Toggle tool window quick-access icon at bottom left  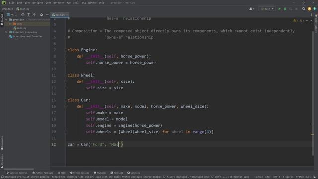click(2, 177)
